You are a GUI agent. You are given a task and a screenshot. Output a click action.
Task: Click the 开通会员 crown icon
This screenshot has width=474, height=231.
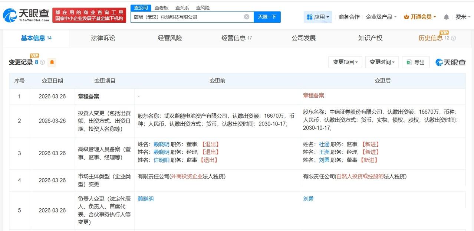[406, 17]
